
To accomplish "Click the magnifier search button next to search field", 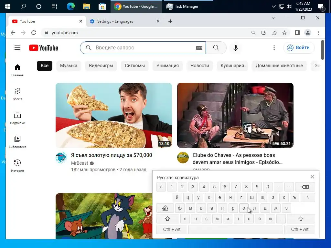I will point(216,48).
